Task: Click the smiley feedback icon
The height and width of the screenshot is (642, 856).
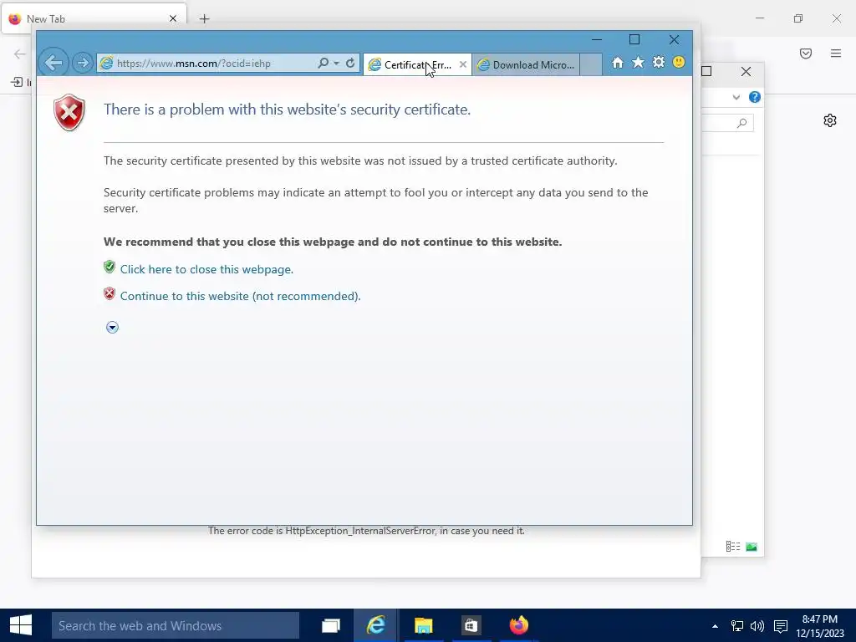Action: pyautogui.click(x=679, y=62)
